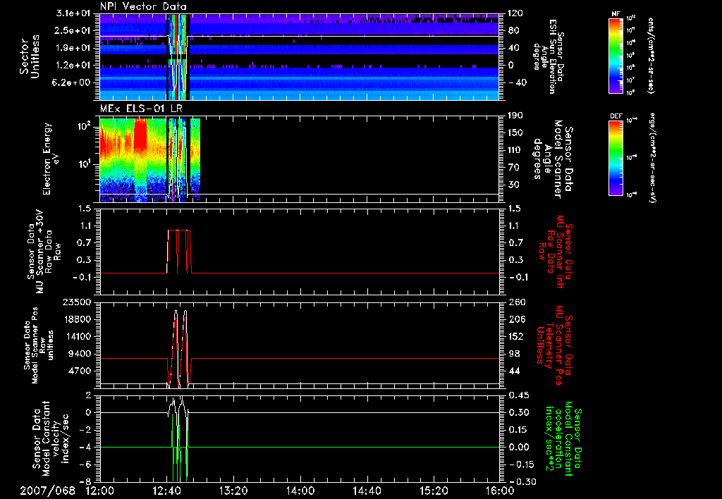The width and height of the screenshot is (722, 499).
Task: Click the red MU Scanner +30V pulse trace
Action: [x=179, y=252]
